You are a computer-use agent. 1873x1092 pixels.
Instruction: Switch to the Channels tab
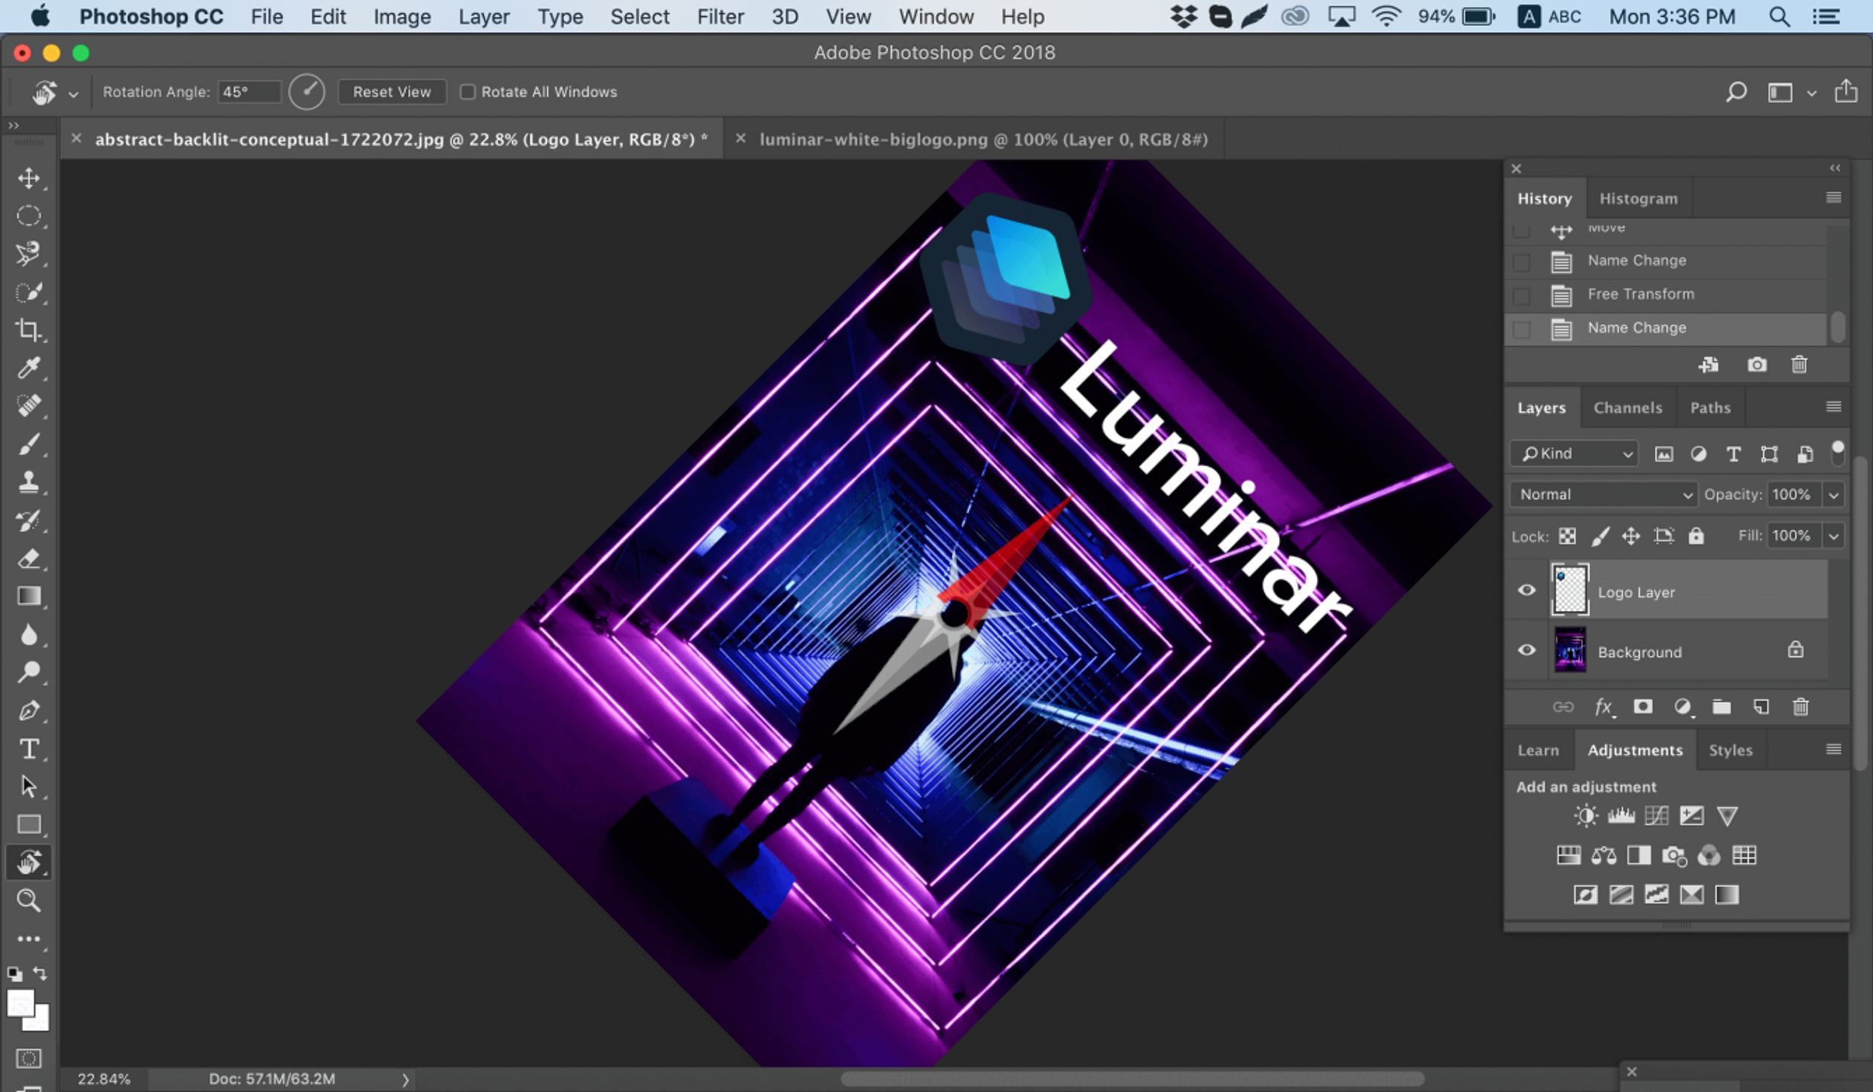coord(1627,407)
